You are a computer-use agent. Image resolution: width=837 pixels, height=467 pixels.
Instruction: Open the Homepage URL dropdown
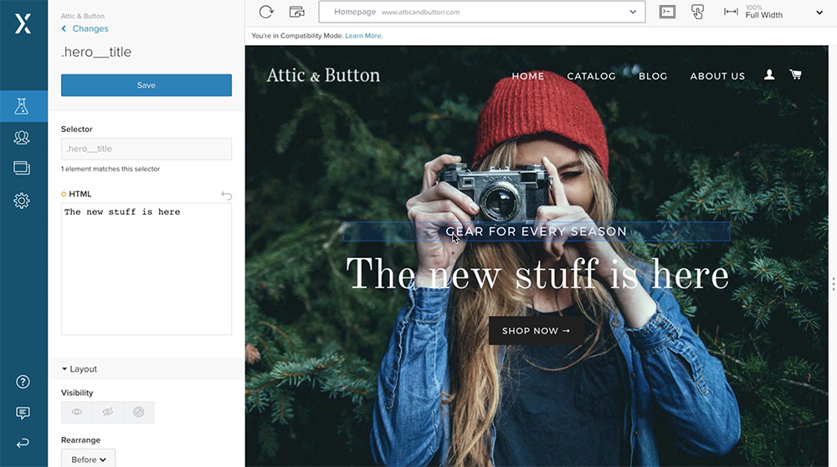(x=482, y=12)
